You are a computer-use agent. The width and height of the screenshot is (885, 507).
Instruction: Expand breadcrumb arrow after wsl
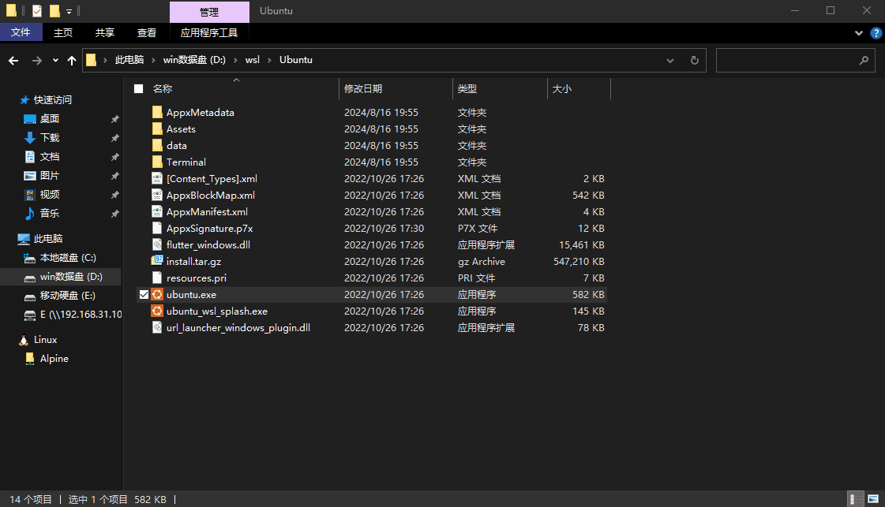[x=269, y=60]
